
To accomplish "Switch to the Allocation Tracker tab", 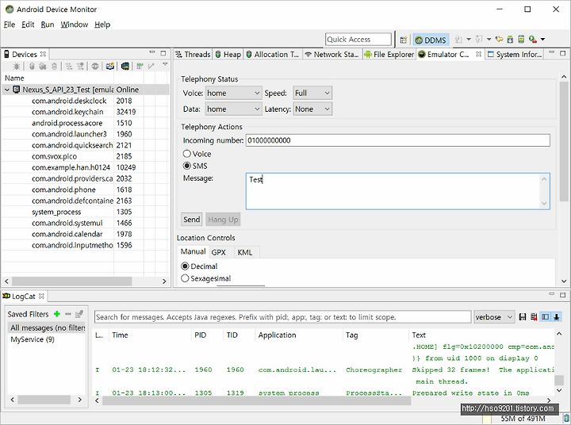I will [x=273, y=54].
